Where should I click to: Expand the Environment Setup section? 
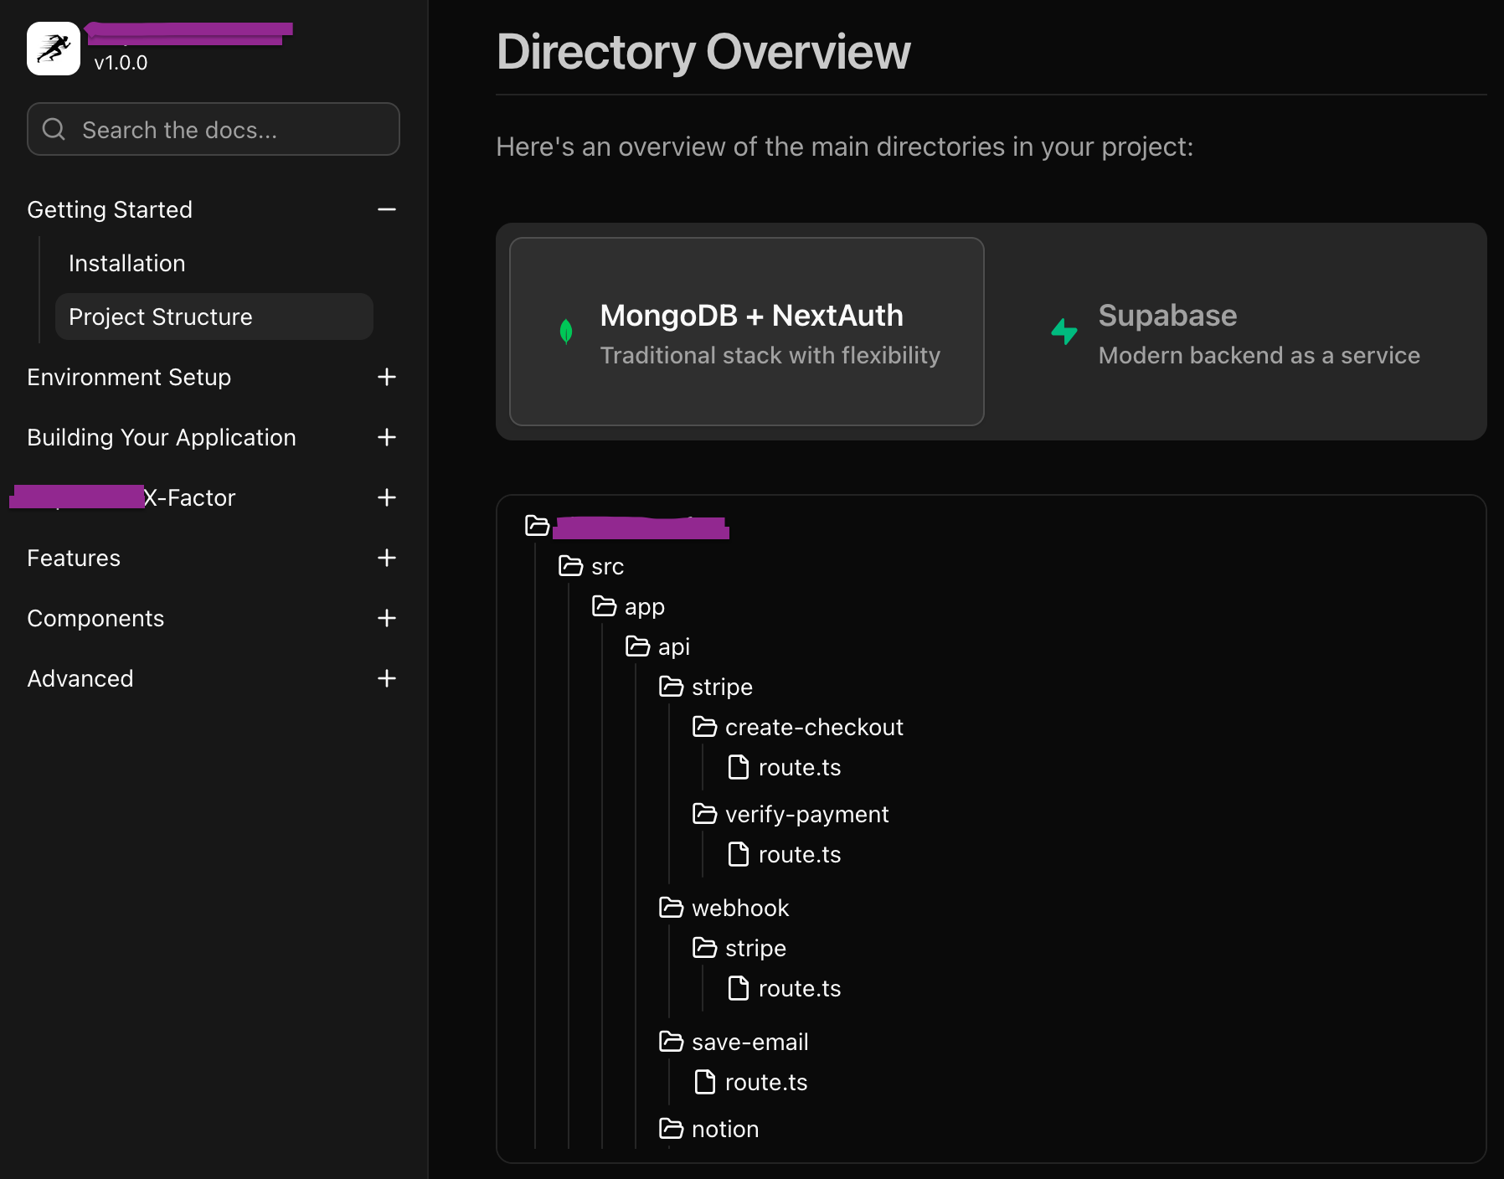pos(386,377)
